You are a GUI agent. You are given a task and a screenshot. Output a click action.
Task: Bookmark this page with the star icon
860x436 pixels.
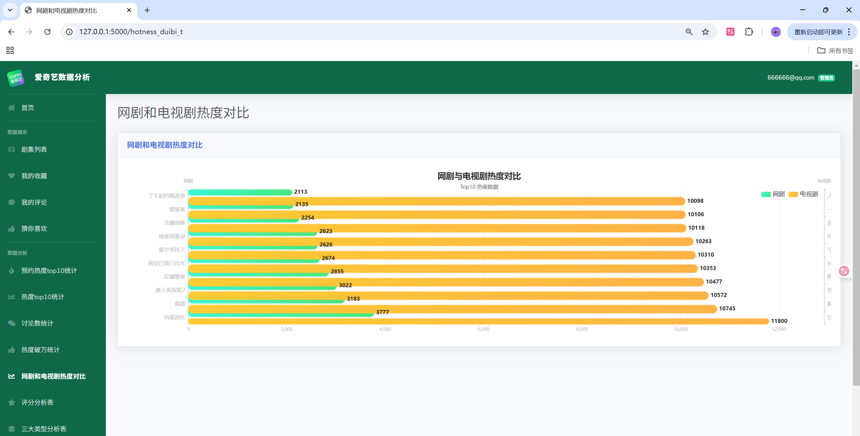705,32
